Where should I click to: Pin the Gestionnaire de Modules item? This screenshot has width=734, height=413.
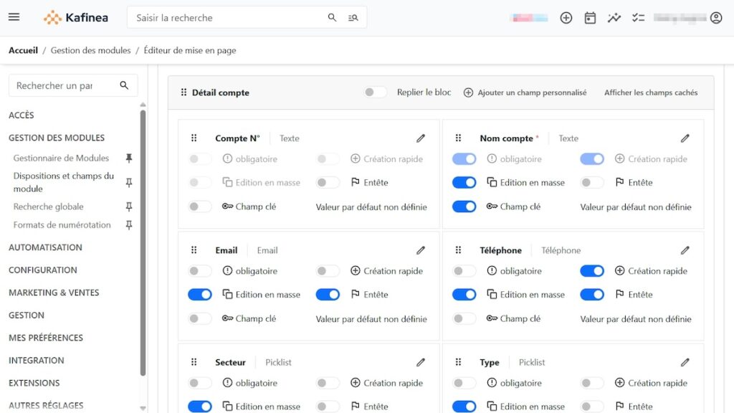click(x=129, y=158)
